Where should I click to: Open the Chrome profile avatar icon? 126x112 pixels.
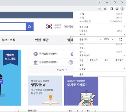click(x=117, y=9)
